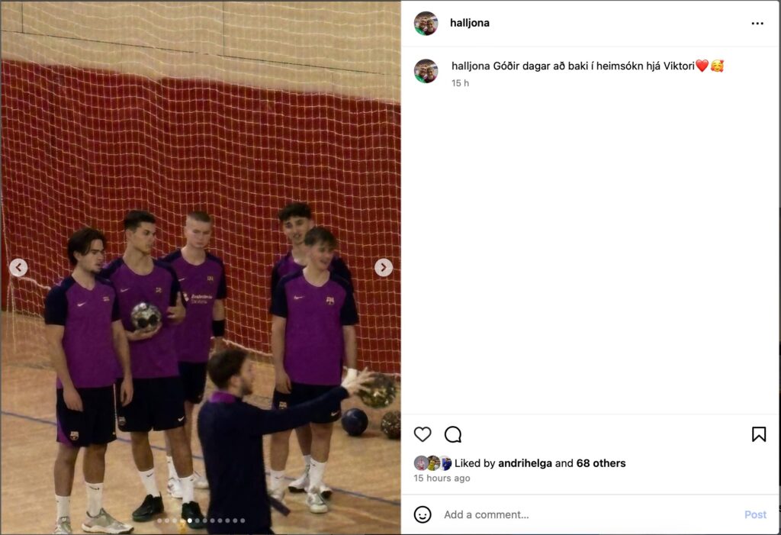
Task: Open comments via the speech bubble icon
Action: pos(453,434)
